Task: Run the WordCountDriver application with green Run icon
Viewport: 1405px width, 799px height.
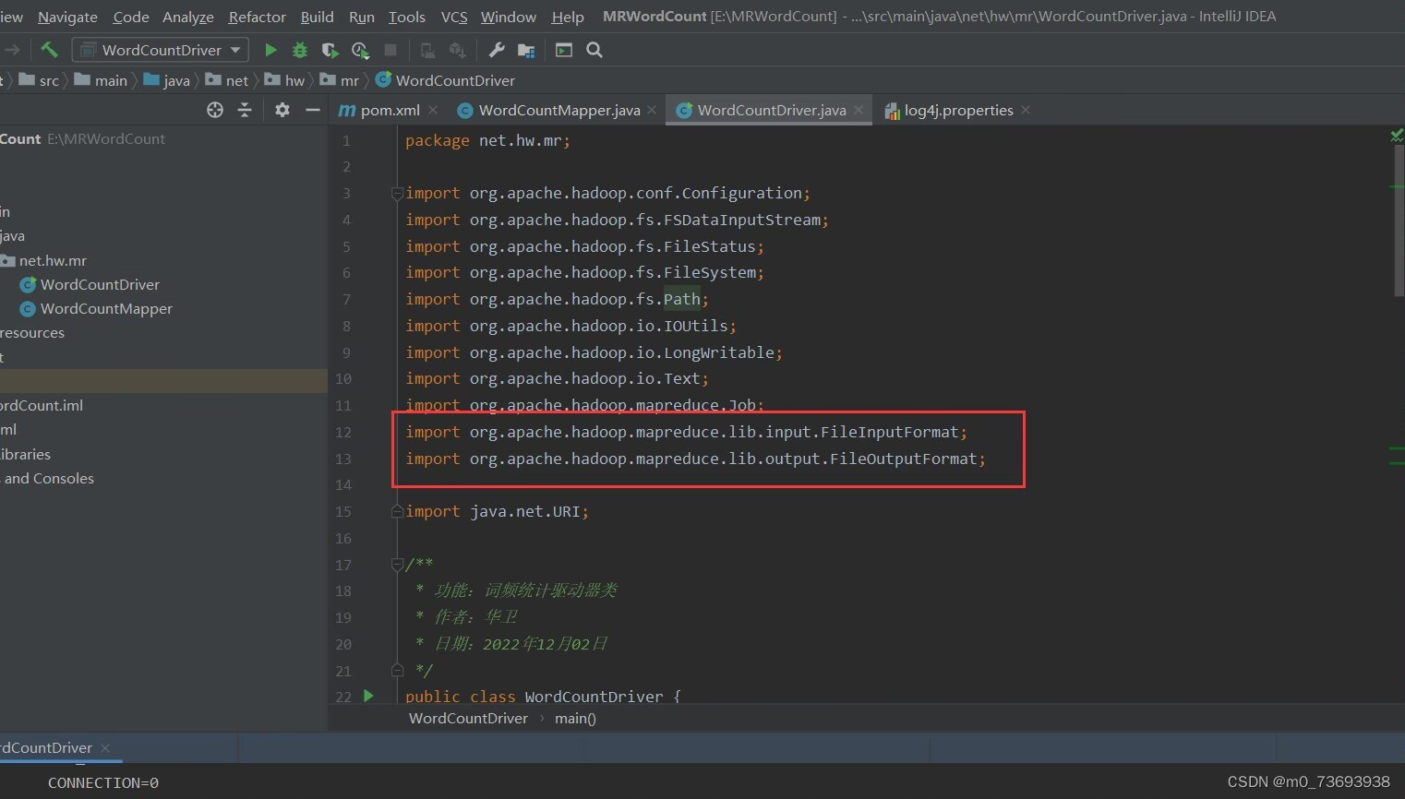Action: [x=270, y=50]
